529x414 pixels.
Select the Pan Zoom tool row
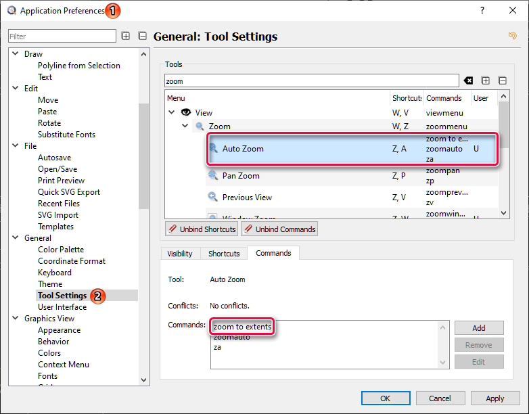(241, 176)
